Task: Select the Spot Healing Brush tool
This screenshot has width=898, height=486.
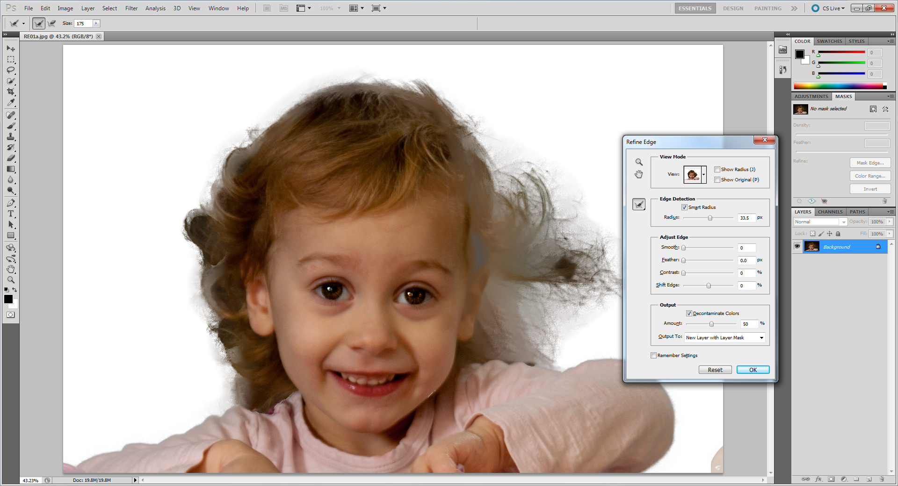Action: pos(11,115)
